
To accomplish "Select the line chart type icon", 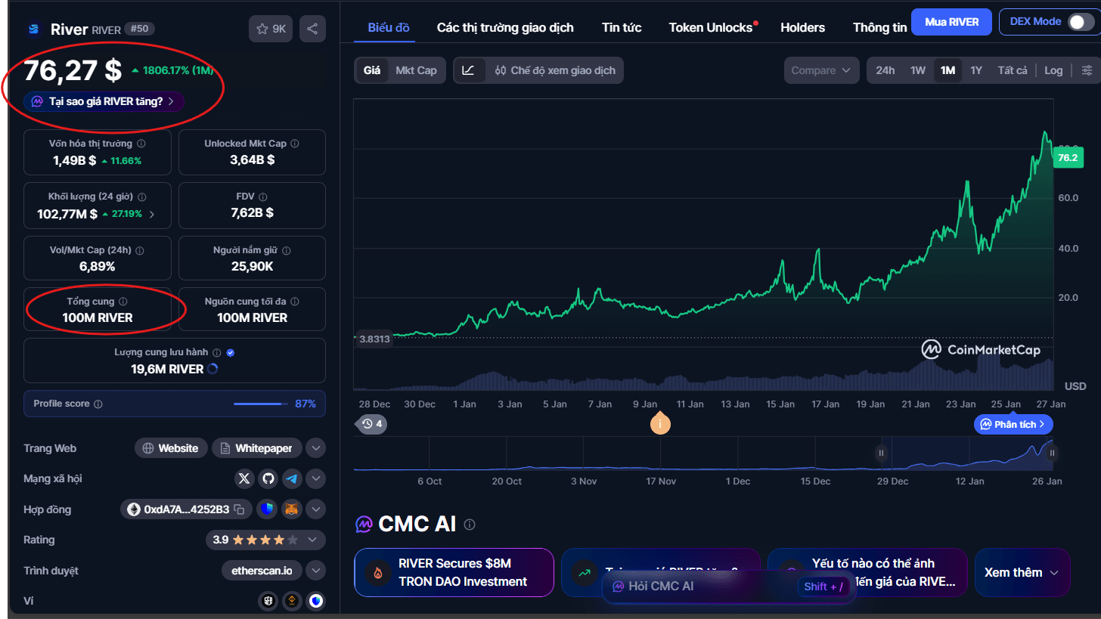I will [x=469, y=70].
